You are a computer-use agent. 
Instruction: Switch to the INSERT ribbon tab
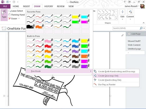[26, 6]
